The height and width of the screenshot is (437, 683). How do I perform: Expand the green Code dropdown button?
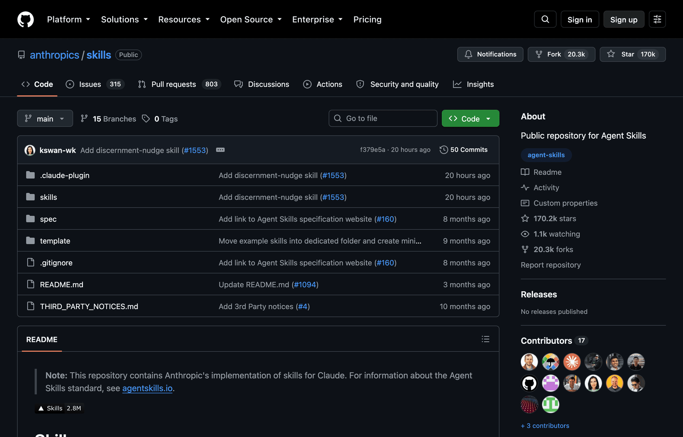point(470,119)
